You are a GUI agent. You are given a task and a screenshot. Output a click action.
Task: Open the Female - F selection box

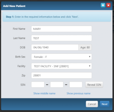coord(62,57)
